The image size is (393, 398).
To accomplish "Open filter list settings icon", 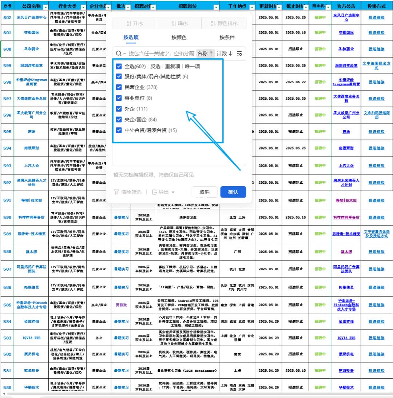I will 239,53.
